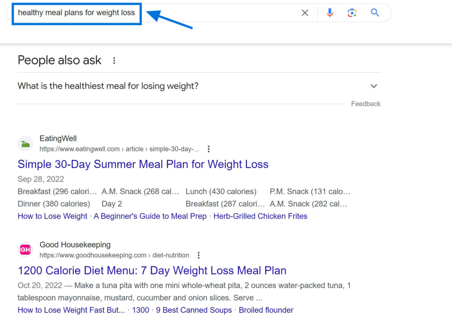452x335 pixels.
Task: Open the '9 Best Canned Soups' sitelink
Action: click(194, 310)
